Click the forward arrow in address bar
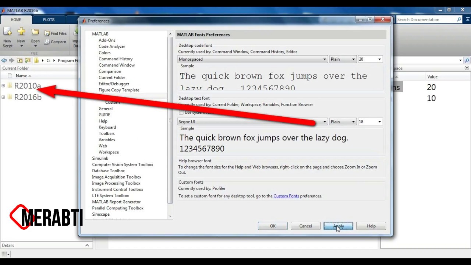This screenshot has width=471, height=265. (11, 60)
